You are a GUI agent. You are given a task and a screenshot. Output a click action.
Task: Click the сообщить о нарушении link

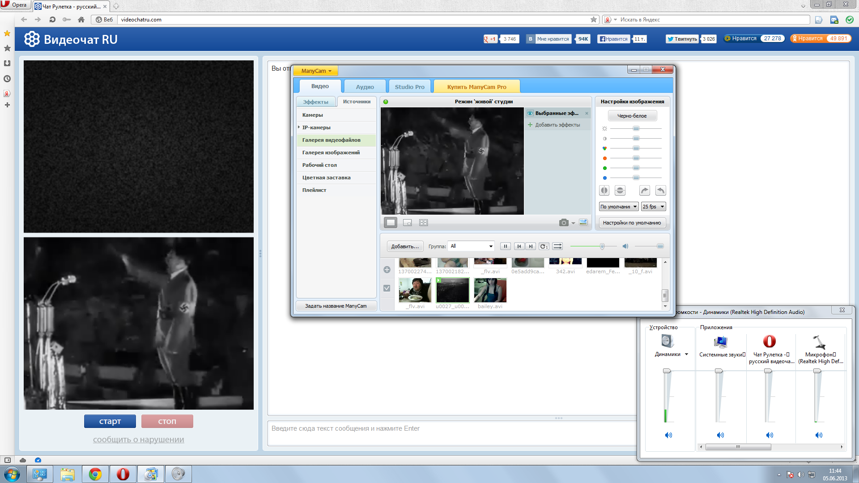(x=139, y=440)
